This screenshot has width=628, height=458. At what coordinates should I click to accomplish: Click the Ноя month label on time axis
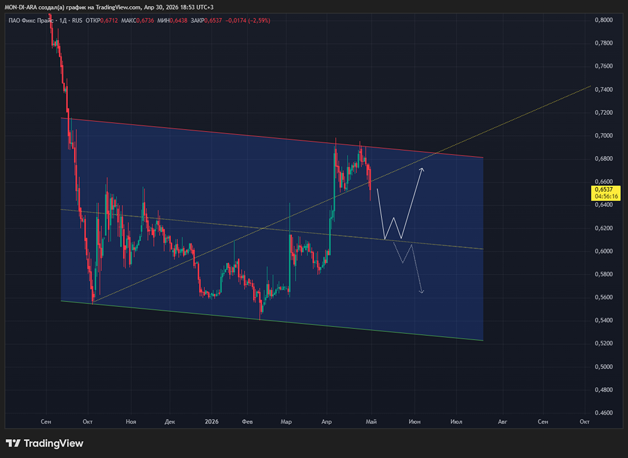click(x=131, y=422)
